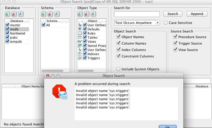This screenshot has width=212, height=128.
Task: Click the Rules object type icon
Action: (x=80, y=33)
